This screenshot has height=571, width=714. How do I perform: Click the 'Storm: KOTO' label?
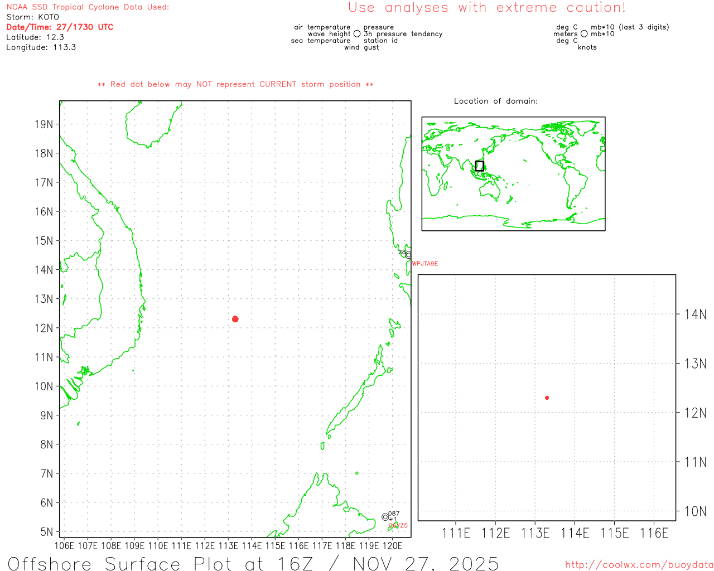(32, 17)
